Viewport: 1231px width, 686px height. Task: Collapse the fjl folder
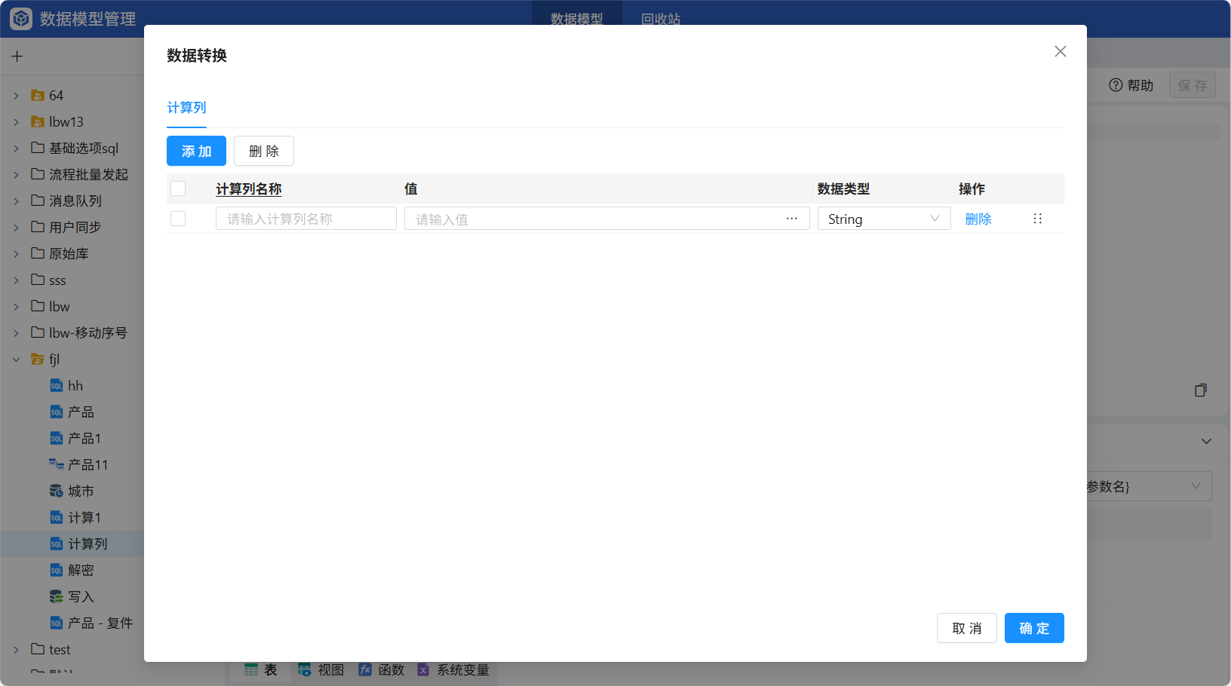click(x=17, y=360)
